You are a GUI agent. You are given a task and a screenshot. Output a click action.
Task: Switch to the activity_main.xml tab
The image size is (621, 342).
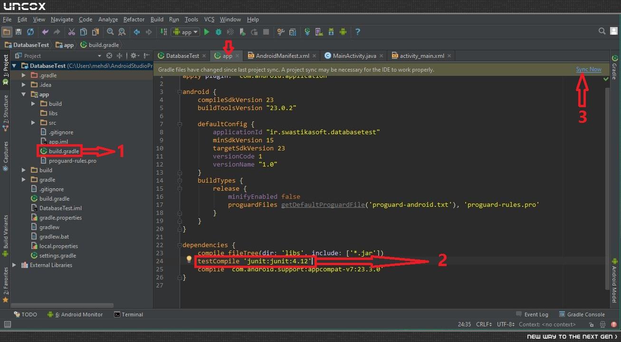[x=422, y=55]
